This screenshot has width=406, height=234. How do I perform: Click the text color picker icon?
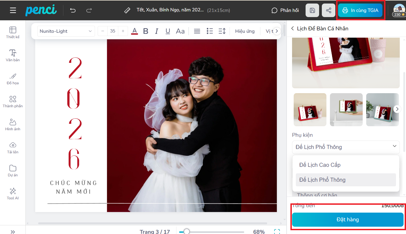click(x=135, y=31)
